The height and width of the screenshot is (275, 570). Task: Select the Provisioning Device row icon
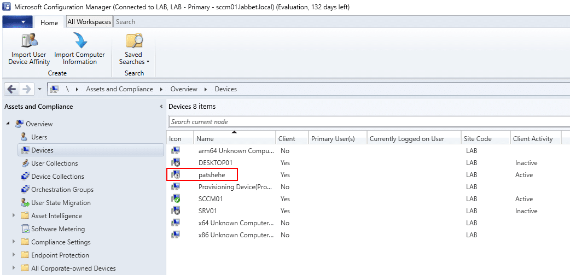[176, 186]
